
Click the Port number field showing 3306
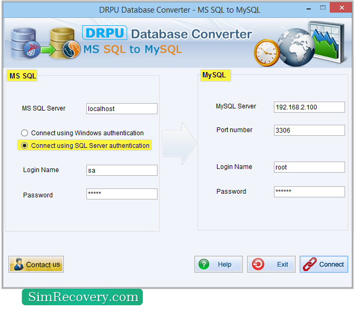(309, 130)
